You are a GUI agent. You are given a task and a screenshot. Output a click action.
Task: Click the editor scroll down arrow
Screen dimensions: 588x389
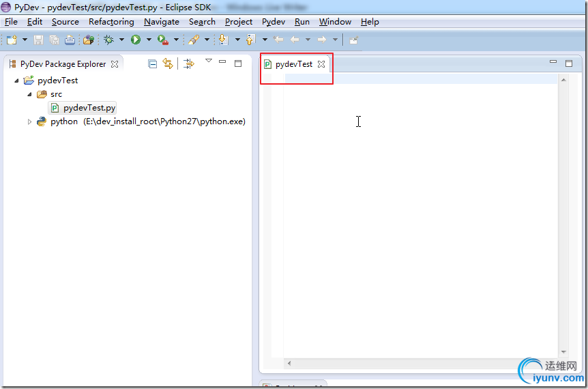click(563, 352)
